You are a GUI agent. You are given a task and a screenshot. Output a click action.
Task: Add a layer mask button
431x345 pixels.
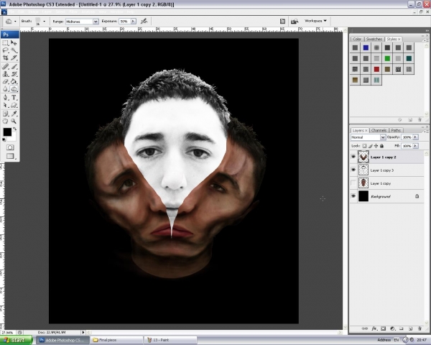point(383,328)
